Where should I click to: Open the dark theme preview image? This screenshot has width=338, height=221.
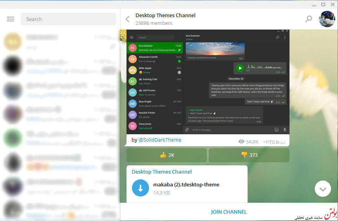pyautogui.click(x=208, y=82)
